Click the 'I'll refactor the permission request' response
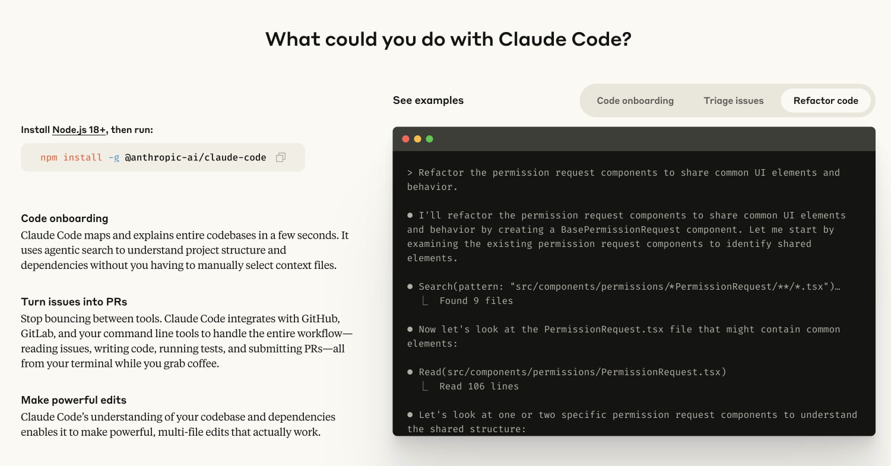891x466 pixels. (626, 236)
